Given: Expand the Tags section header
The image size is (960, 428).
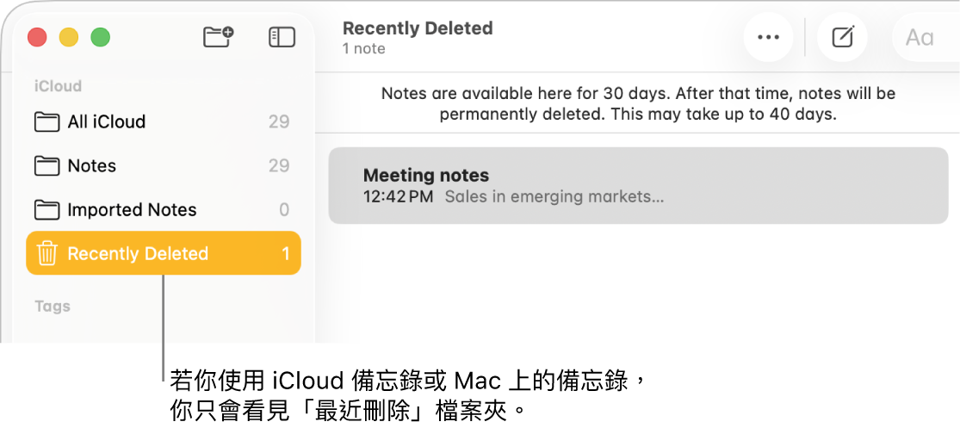Looking at the screenshot, I should 53,307.
